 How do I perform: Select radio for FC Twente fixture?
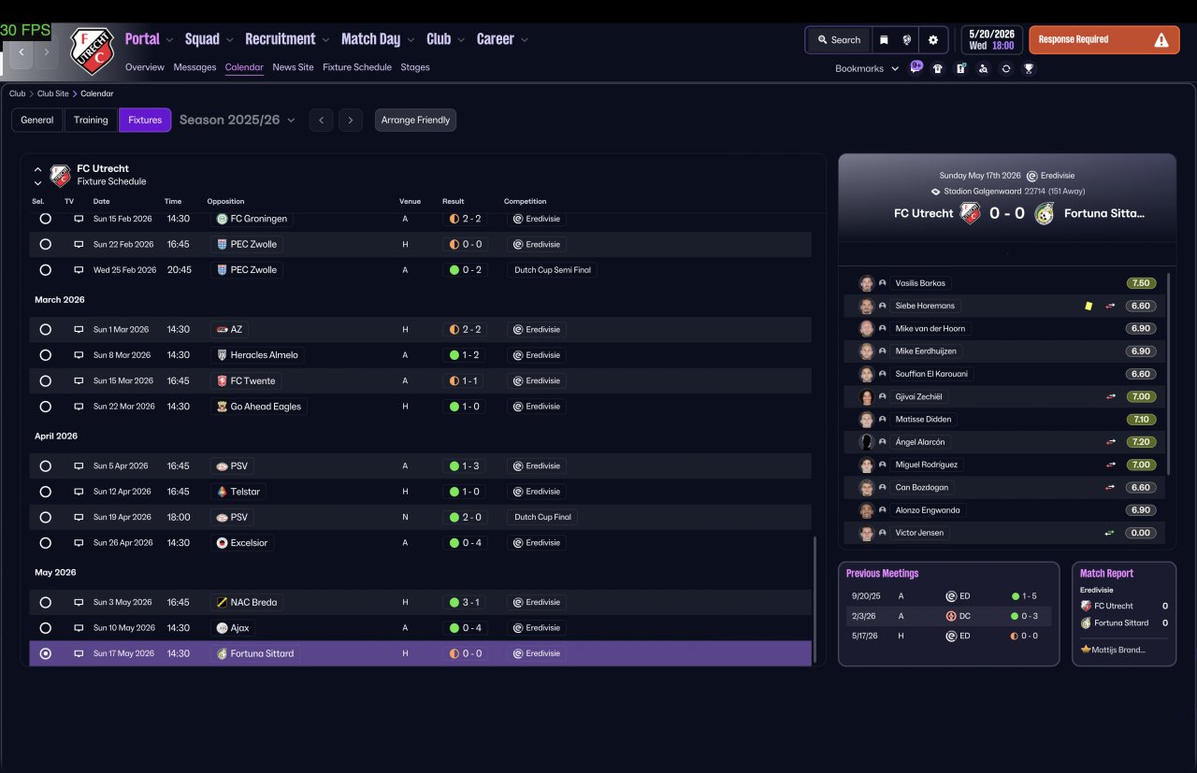[x=45, y=381]
